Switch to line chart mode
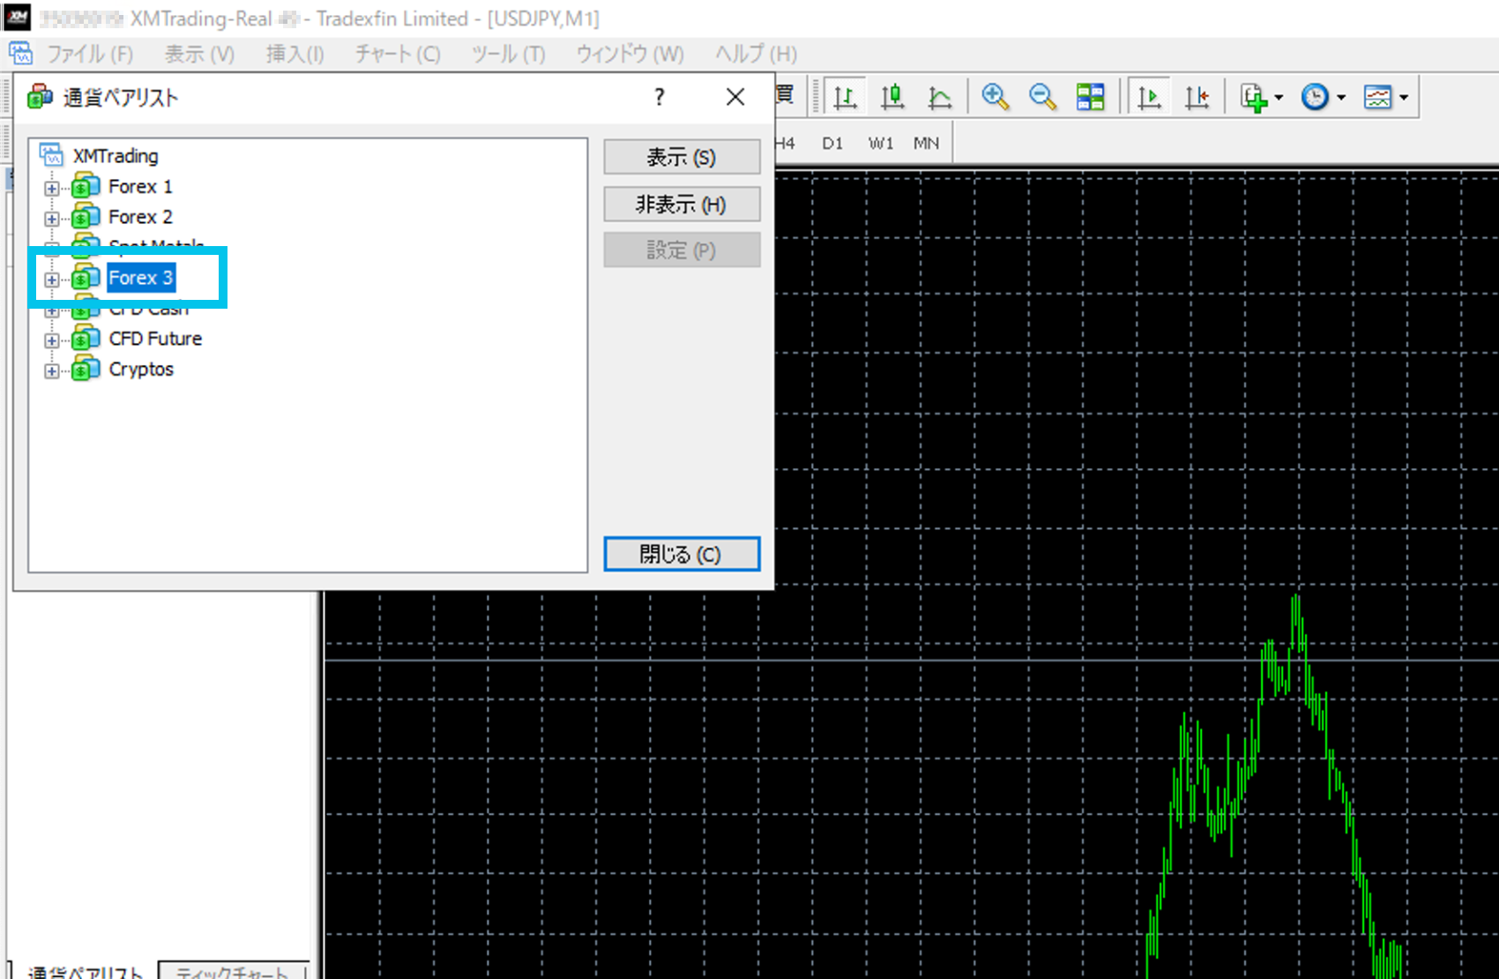The width and height of the screenshot is (1499, 979). [x=940, y=97]
